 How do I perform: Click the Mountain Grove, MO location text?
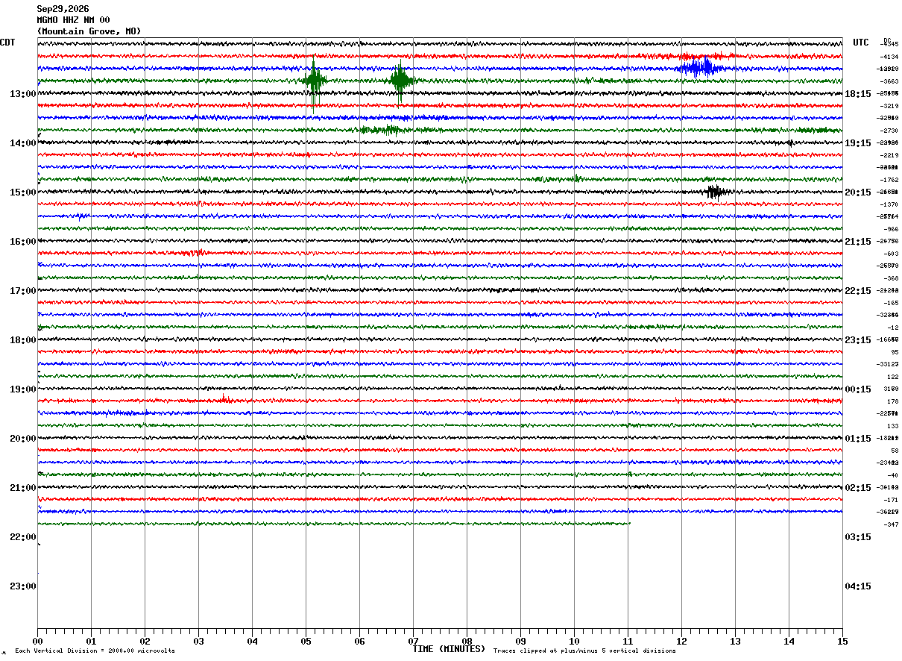89,31
